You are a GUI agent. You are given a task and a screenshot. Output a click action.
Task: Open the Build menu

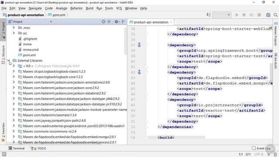click(89, 8)
